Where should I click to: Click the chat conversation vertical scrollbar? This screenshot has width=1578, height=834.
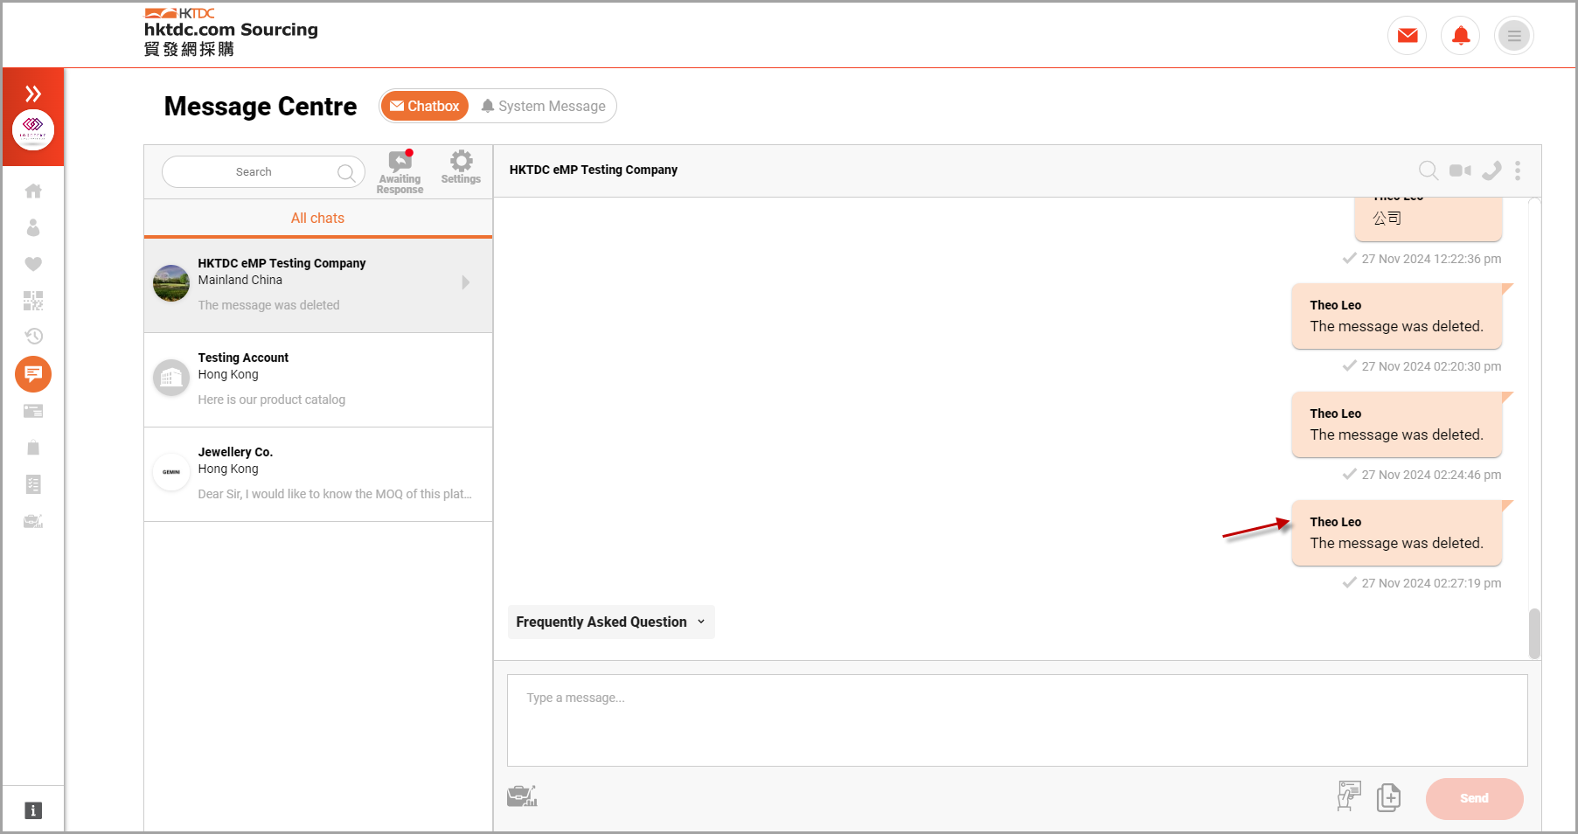pyautogui.click(x=1533, y=633)
